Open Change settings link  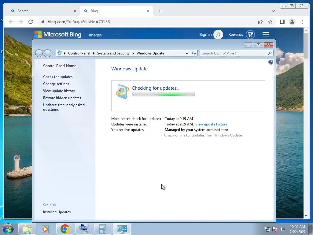point(56,84)
